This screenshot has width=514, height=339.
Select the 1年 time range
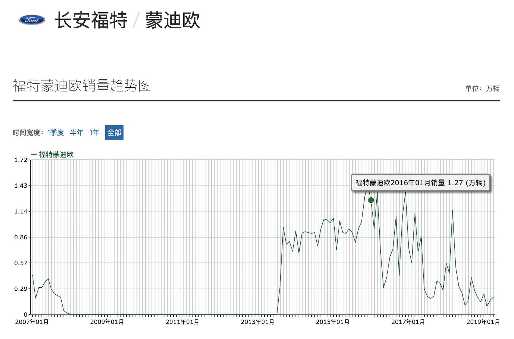tap(94, 133)
